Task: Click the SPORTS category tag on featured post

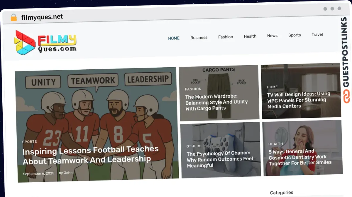Action: coord(29,142)
